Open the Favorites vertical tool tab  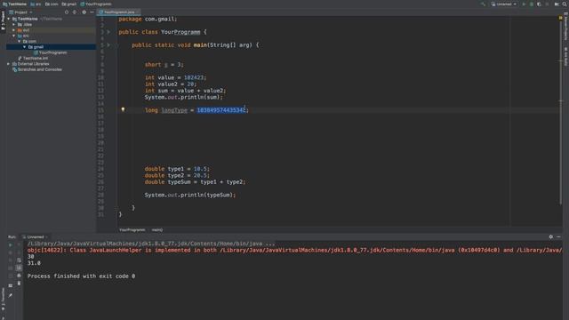3,299
